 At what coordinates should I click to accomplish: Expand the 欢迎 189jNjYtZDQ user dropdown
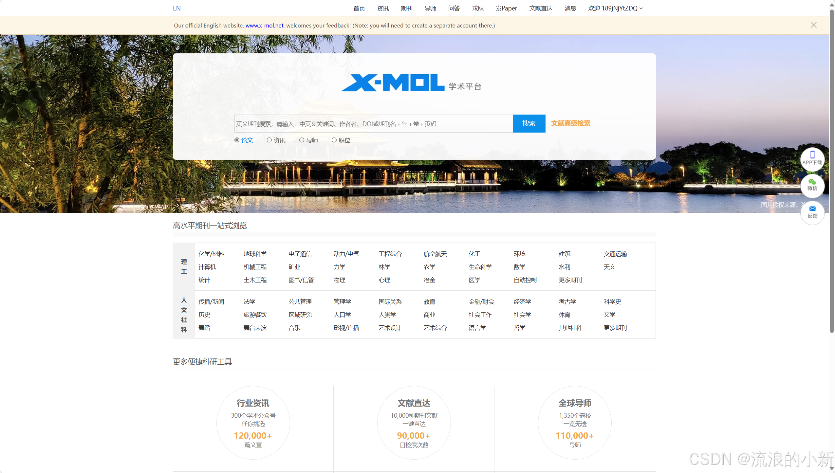coord(615,9)
